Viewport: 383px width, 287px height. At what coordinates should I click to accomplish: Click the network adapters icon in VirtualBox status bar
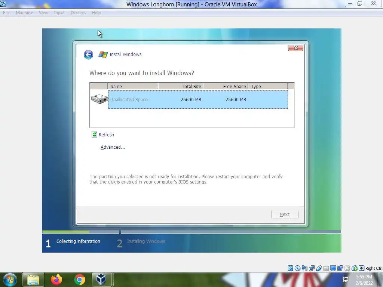(x=312, y=268)
